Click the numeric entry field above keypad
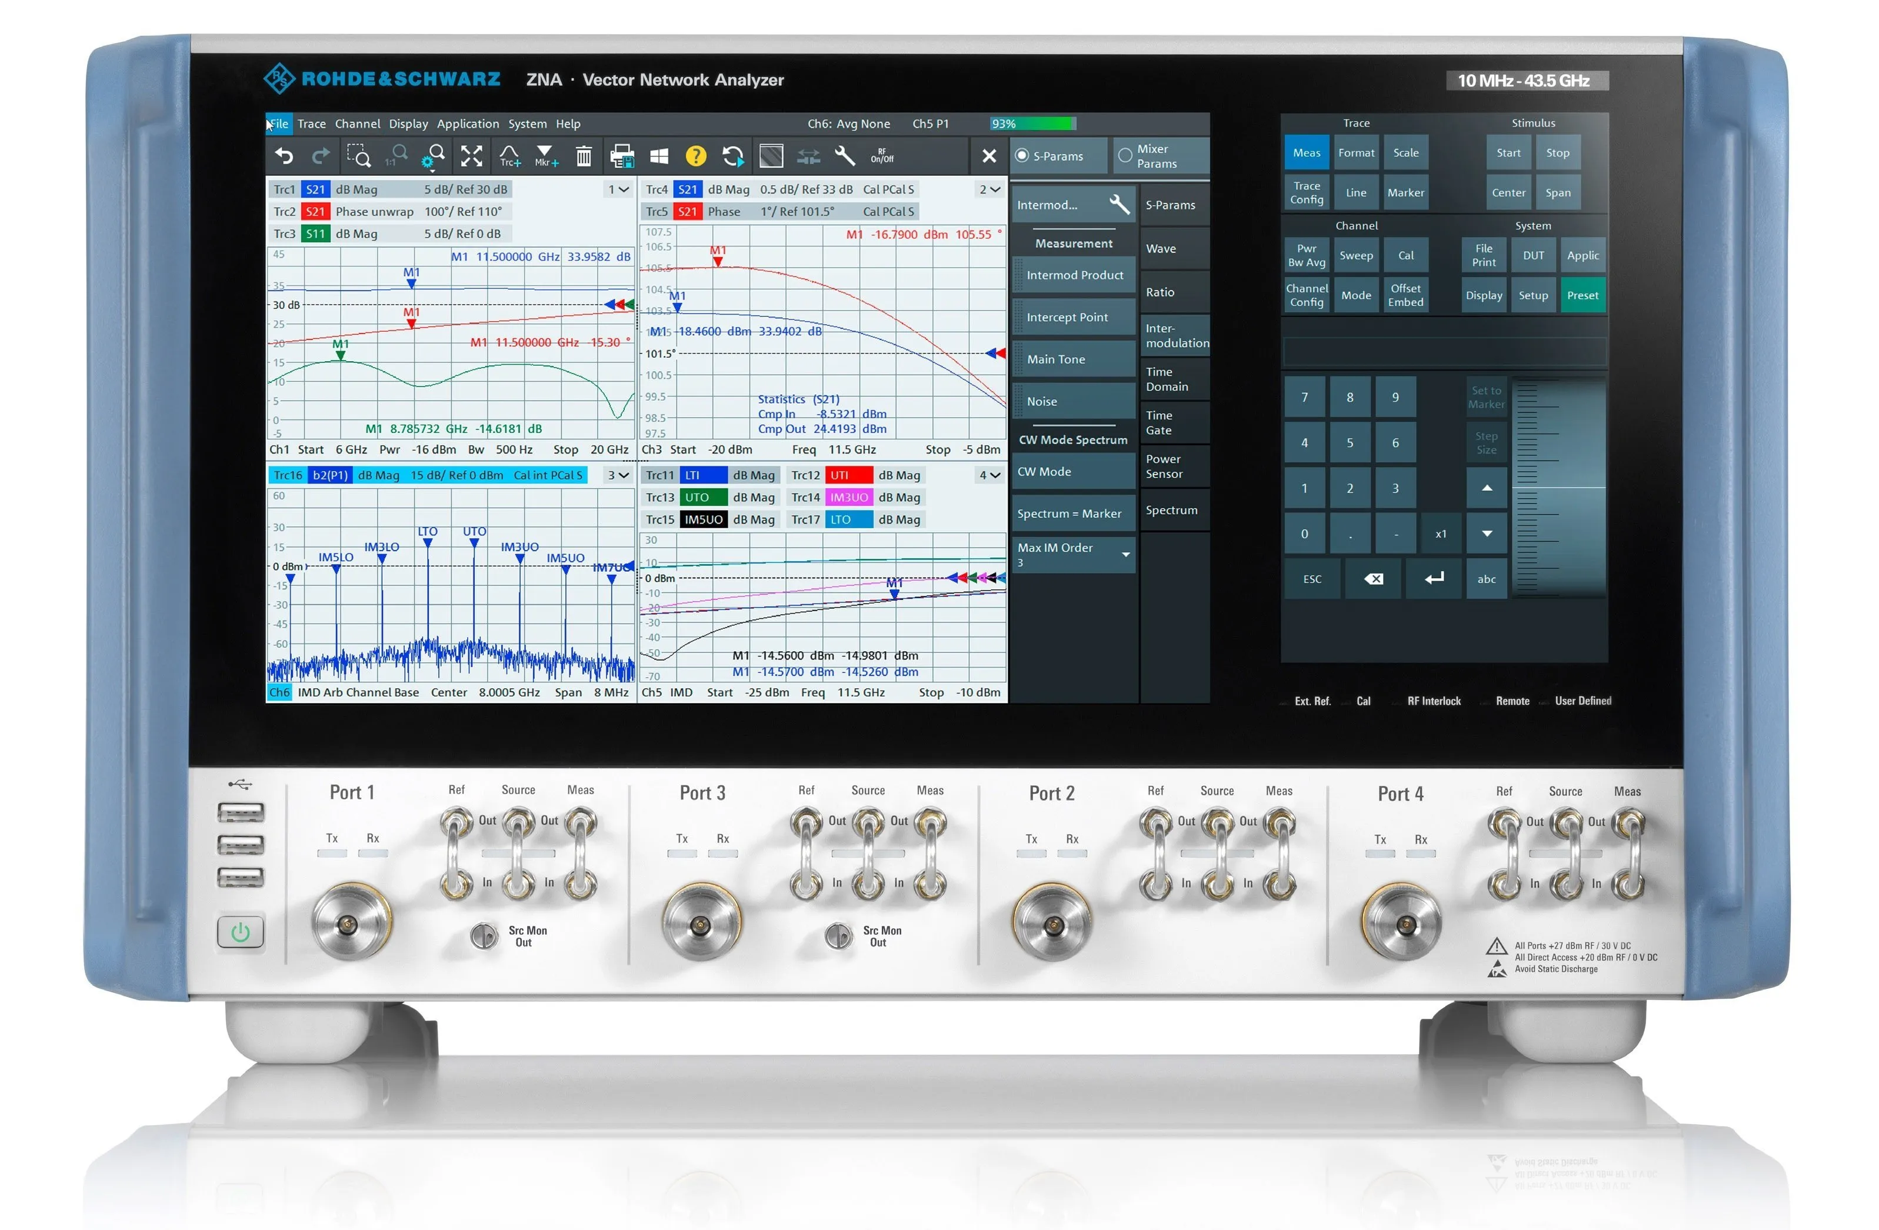This screenshot has width=1879, height=1230. (1445, 351)
